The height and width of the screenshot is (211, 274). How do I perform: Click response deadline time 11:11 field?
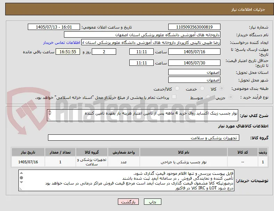(x=142, y=52)
